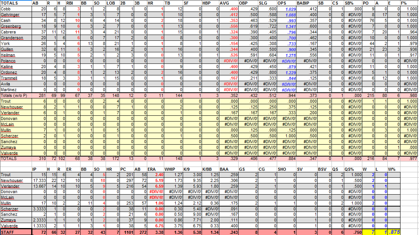Select the Polanco name cell

(x=16, y=61)
